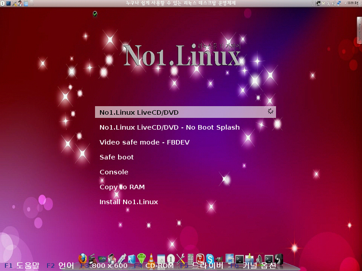Click the clock in the top panel
362x271 pixels.
click(353, 3)
